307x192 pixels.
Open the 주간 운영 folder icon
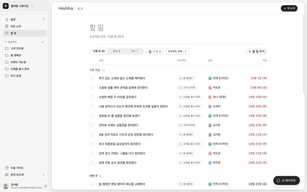click(7, 76)
